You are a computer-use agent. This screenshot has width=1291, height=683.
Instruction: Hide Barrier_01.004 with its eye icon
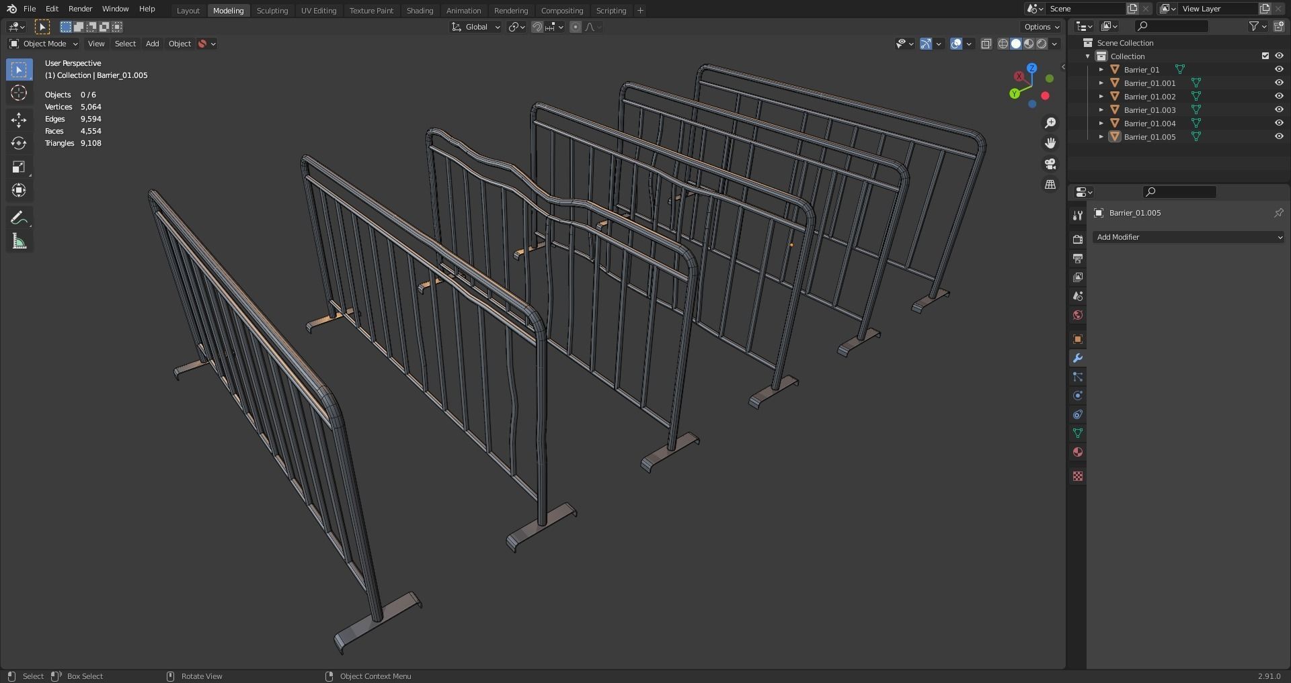pyautogui.click(x=1279, y=123)
